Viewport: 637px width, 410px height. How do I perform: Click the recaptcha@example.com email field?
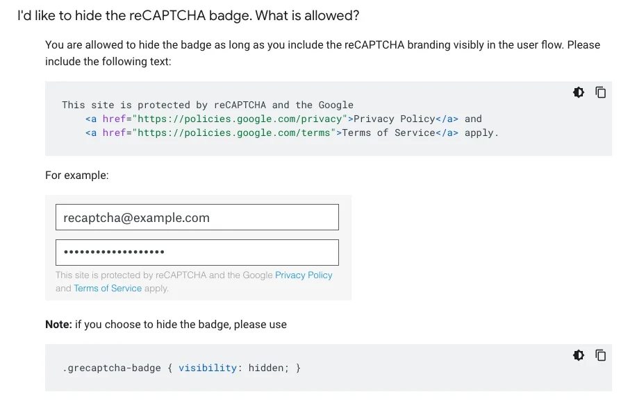coord(197,217)
